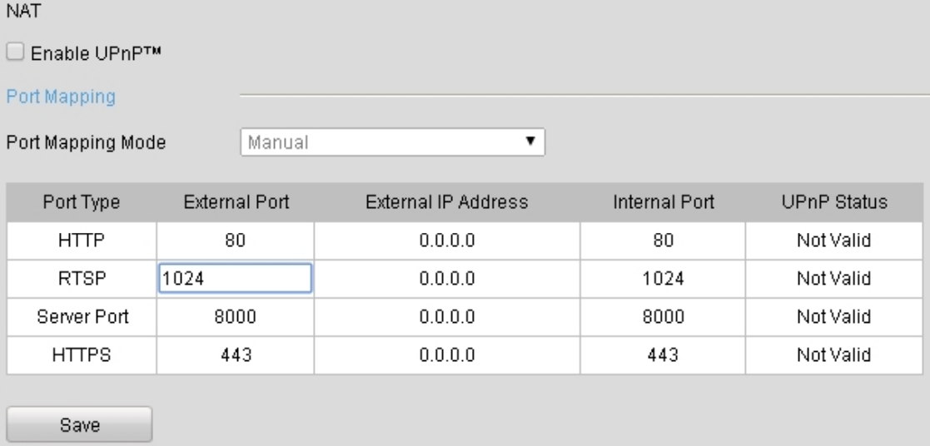
Task: Click the arrow on the Manual combo box
Action: (530, 141)
